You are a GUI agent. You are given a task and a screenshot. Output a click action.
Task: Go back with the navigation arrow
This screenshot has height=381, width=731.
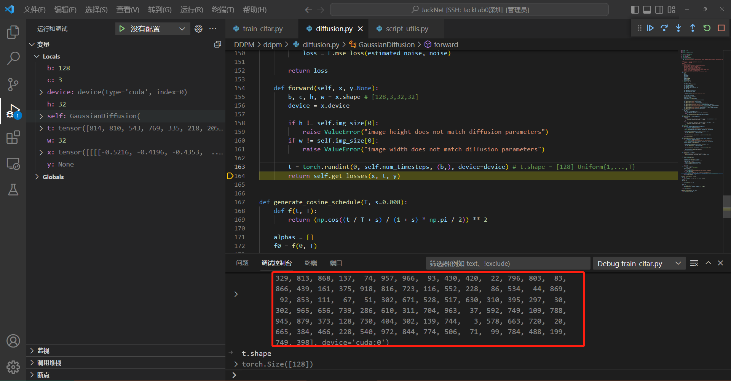[x=308, y=10]
